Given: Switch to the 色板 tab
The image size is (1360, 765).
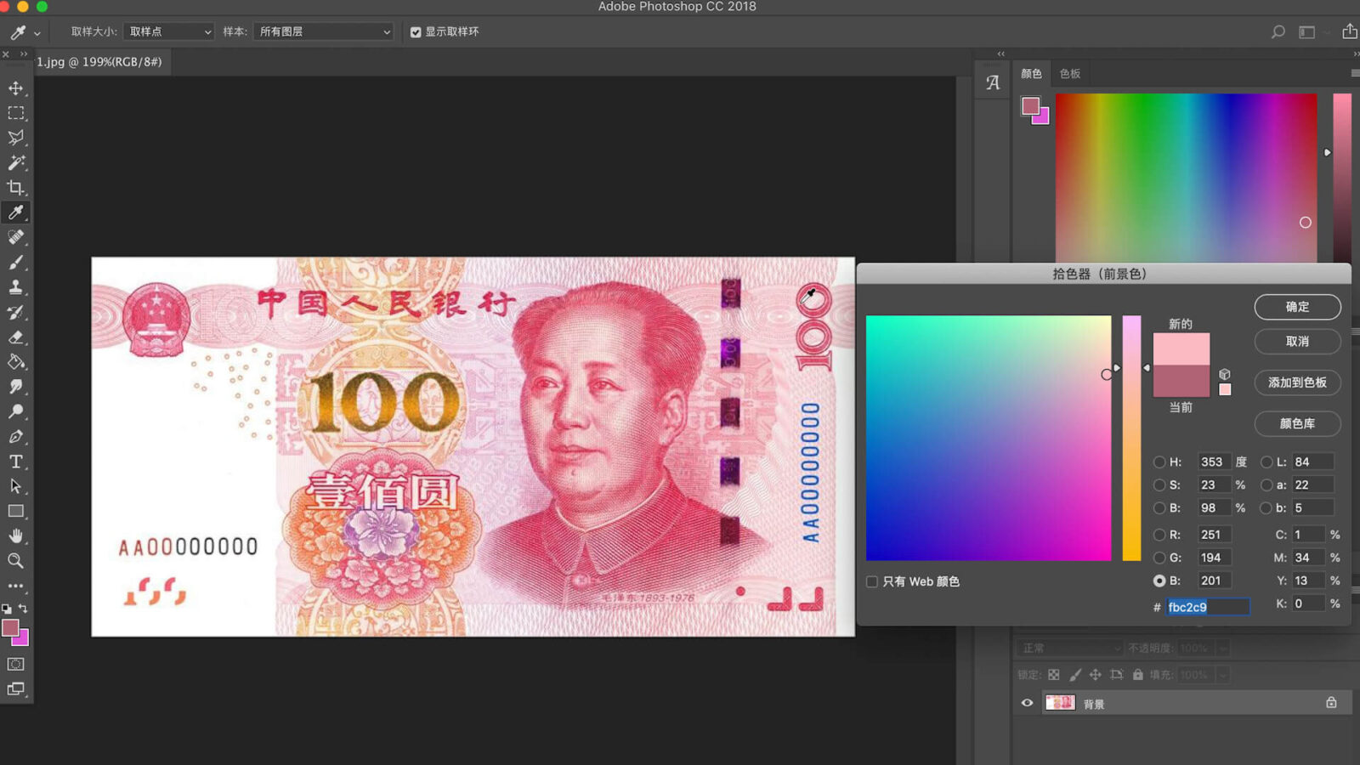Looking at the screenshot, I should click(x=1070, y=74).
